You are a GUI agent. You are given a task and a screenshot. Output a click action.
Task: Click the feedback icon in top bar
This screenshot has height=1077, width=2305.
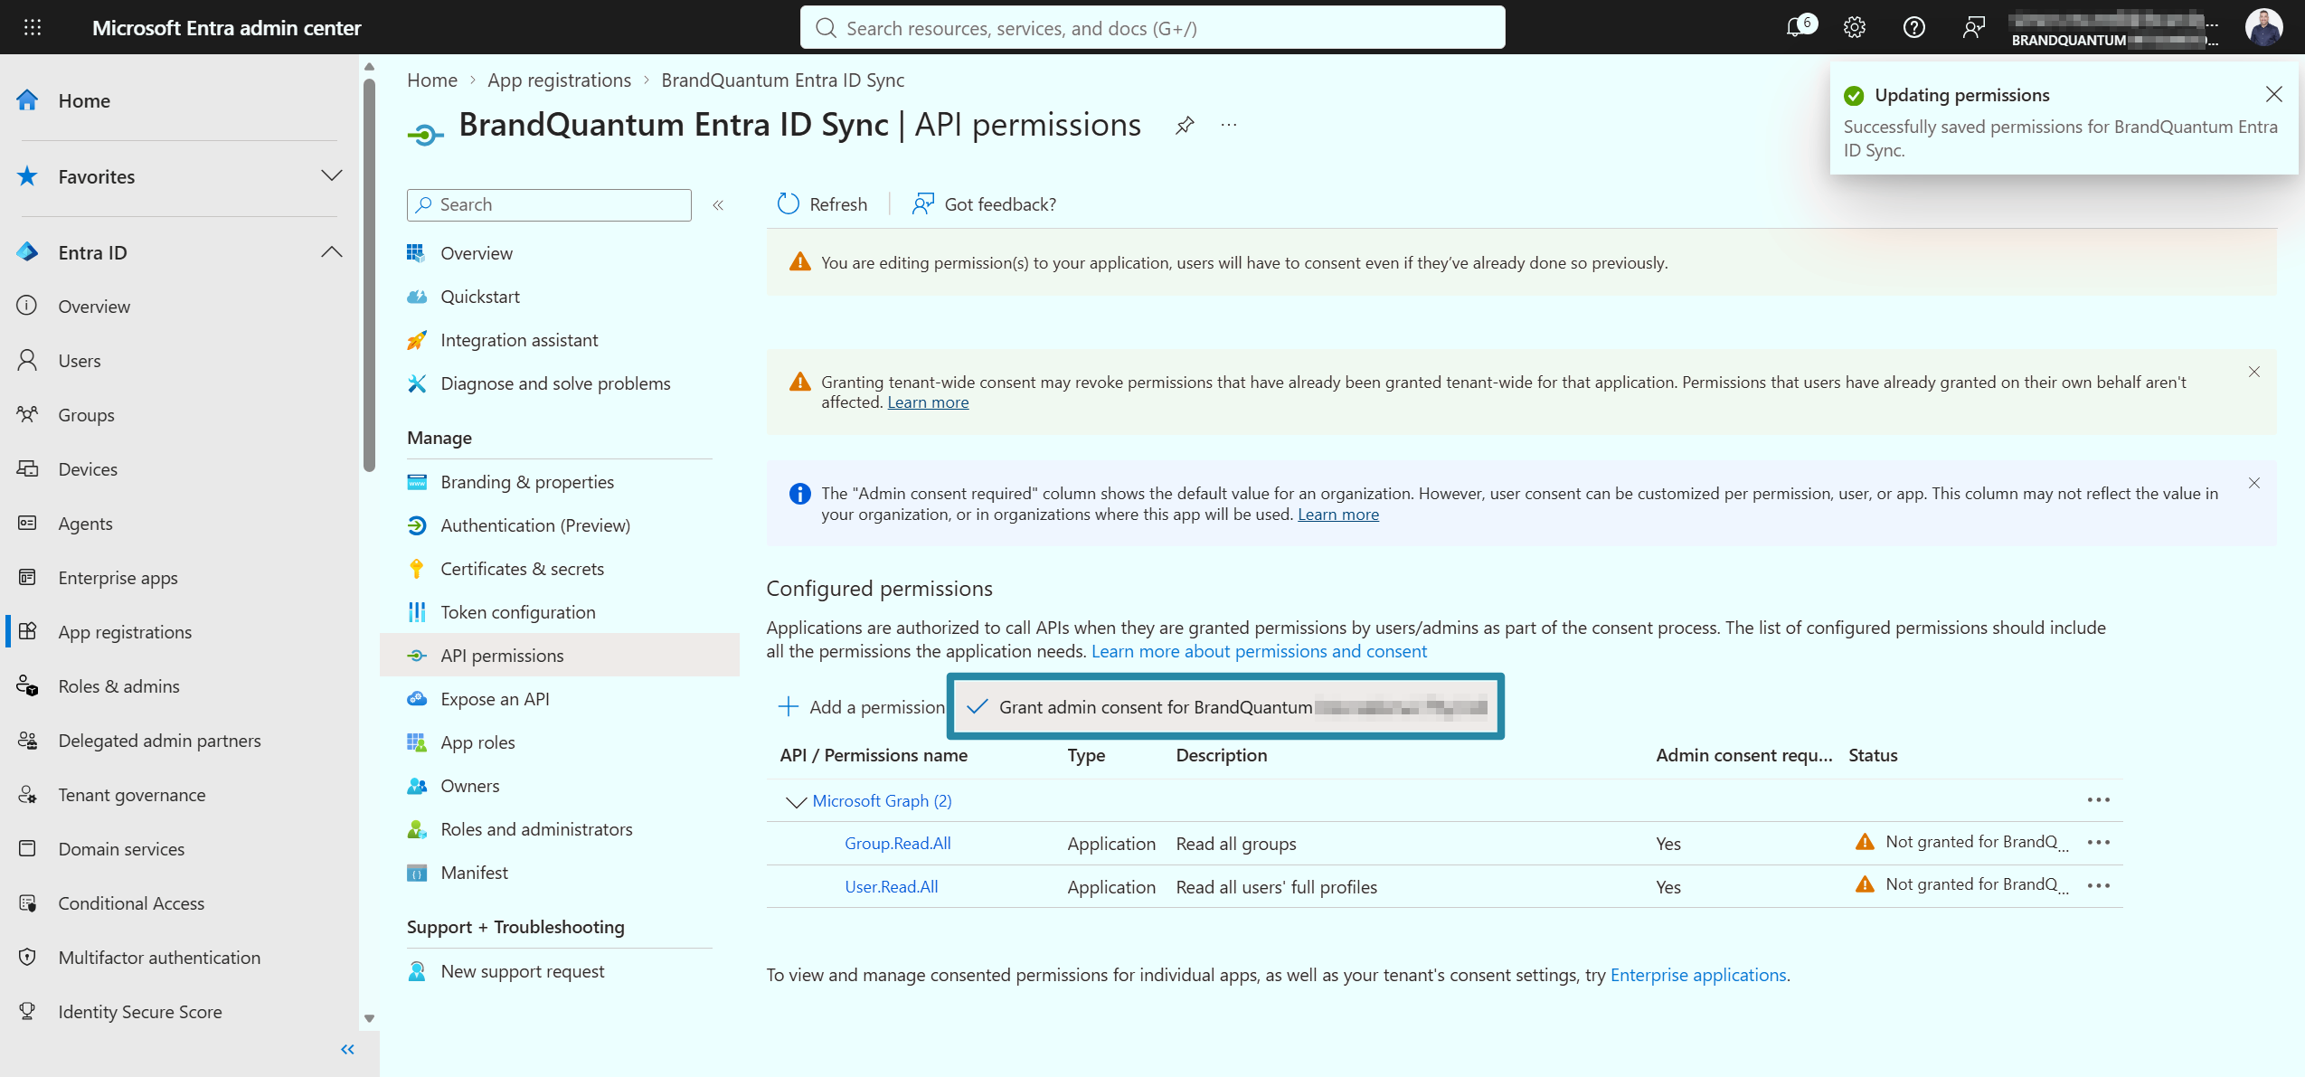click(1973, 27)
